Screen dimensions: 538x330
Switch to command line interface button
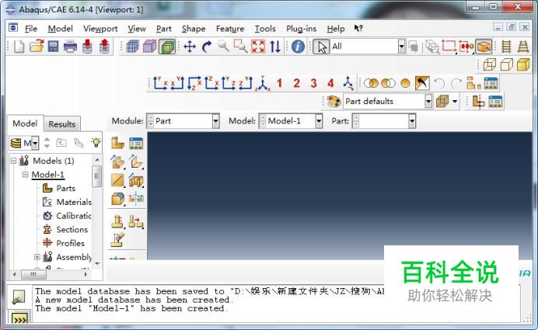19,319
